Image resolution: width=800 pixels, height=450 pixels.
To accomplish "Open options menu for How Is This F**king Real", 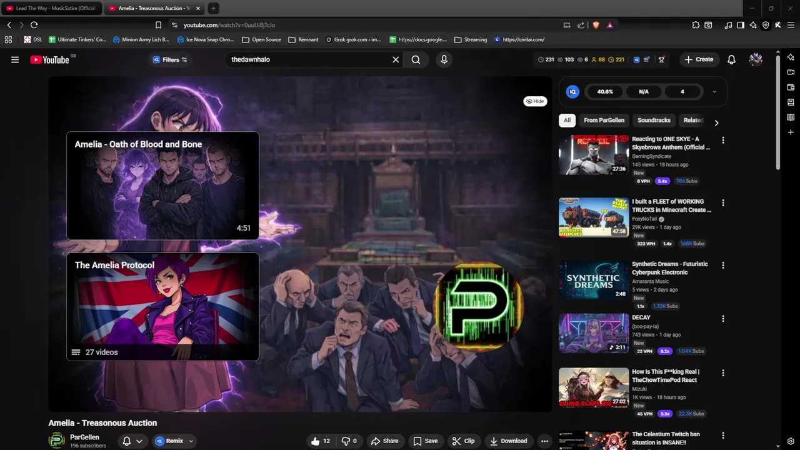I will click(x=723, y=372).
